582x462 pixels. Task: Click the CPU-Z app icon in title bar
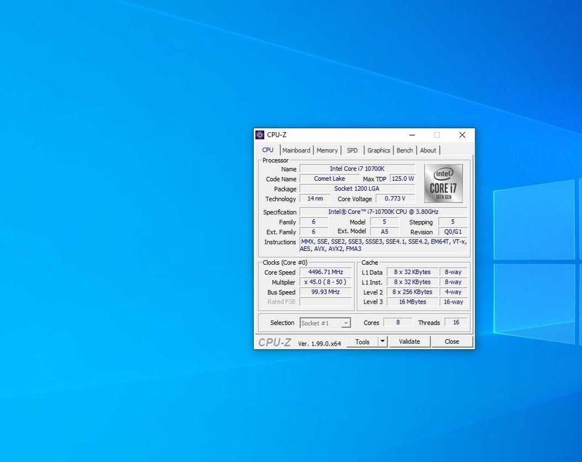260,135
